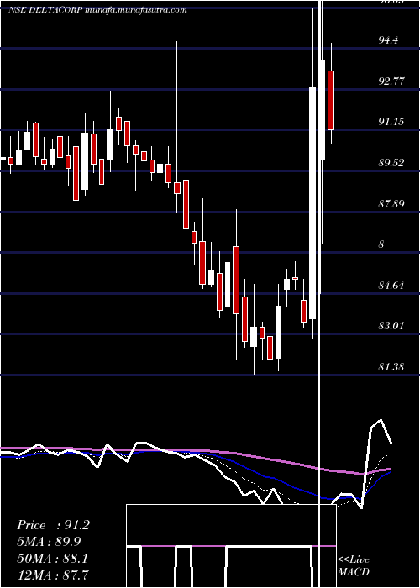Click the <<Live MACD label
This screenshot has width=420, height=588.
[x=354, y=566]
